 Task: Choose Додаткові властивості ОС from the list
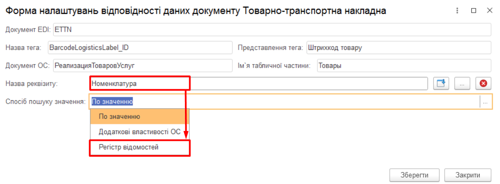point(139,132)
